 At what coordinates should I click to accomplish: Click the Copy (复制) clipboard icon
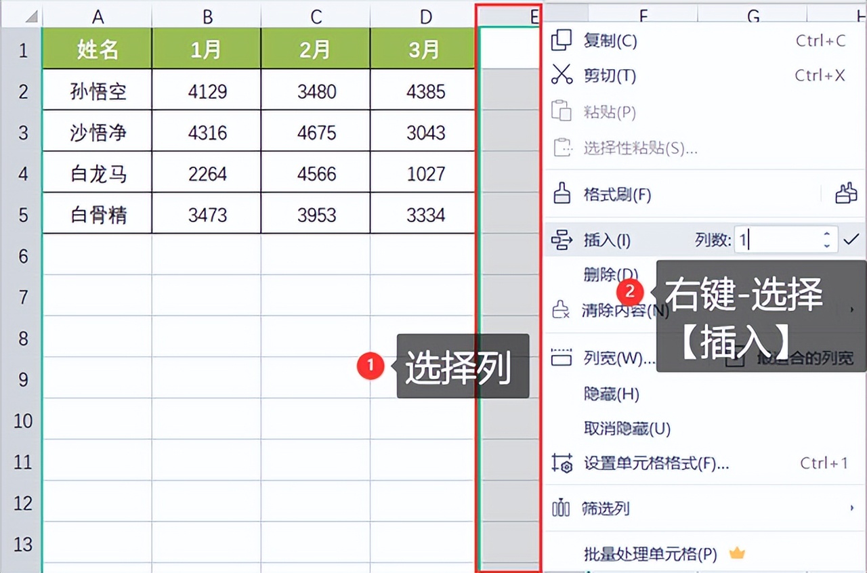pyautogui.click(x=562, y=41)
